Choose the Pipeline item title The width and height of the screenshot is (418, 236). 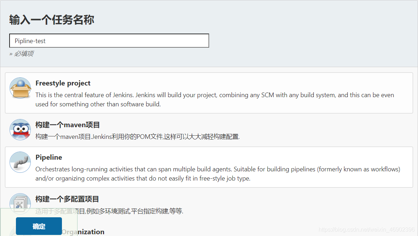point(49,157)
